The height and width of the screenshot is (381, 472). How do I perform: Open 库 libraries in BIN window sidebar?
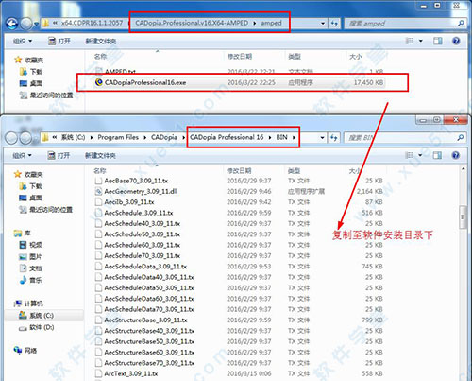point(22,234)
